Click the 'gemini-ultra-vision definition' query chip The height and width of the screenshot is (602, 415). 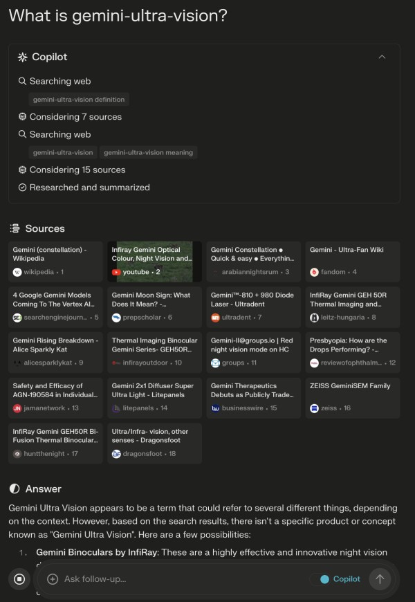[80, 99]
